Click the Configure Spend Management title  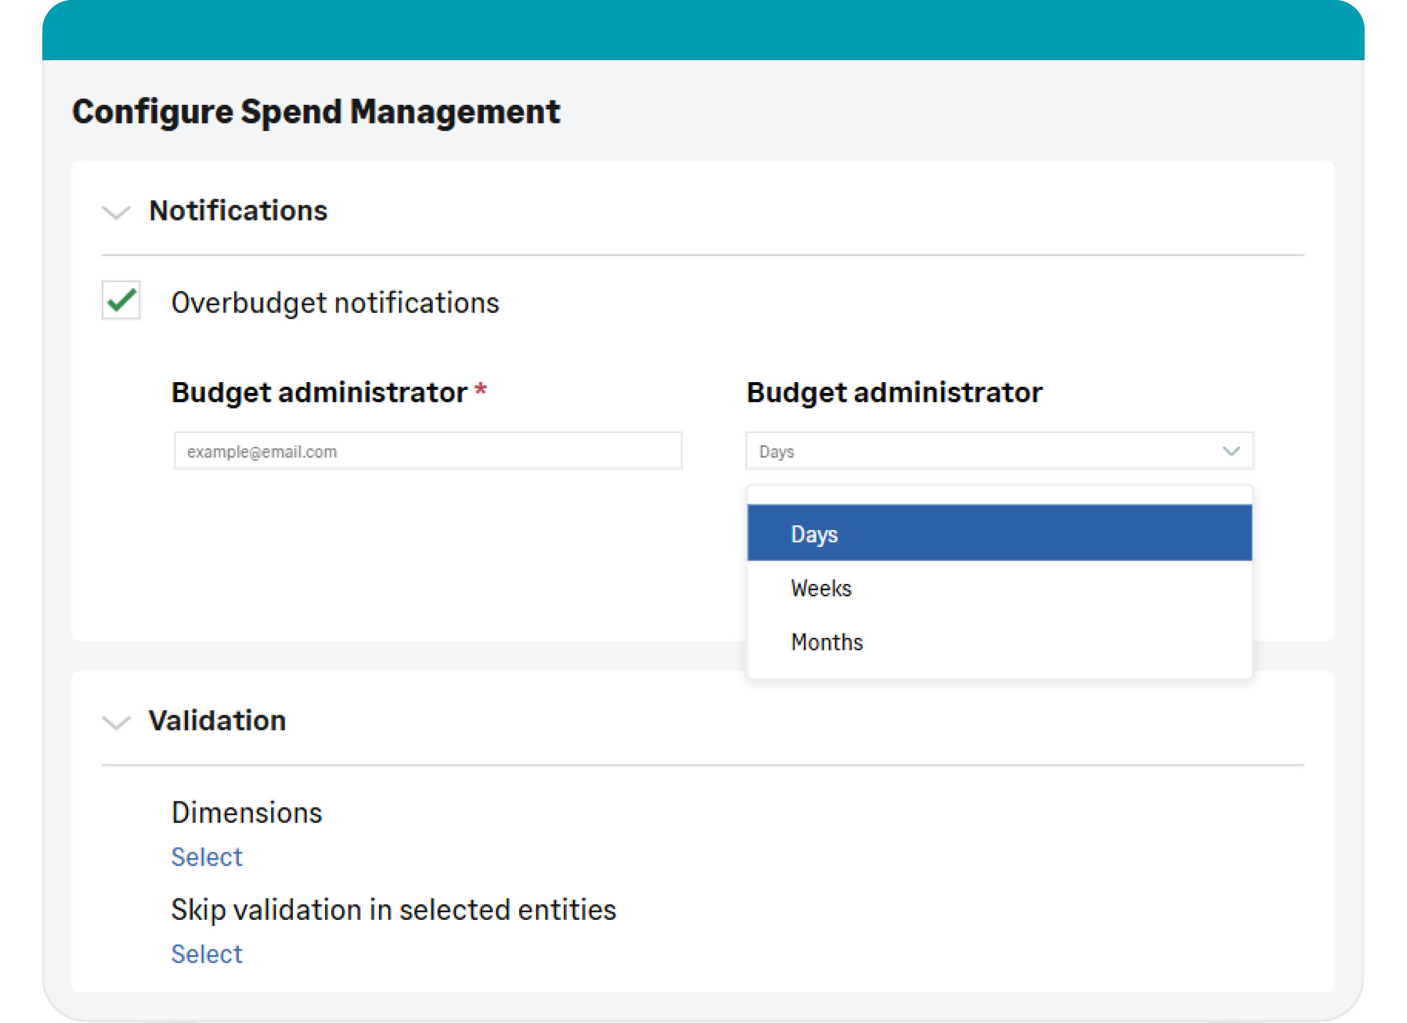316,113
